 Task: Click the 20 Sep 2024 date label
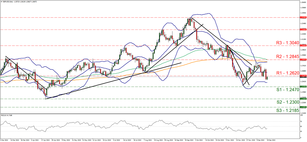point(189,140)
